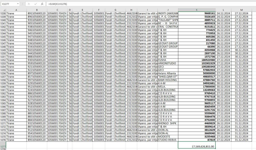Select column J header

point(168,10)
